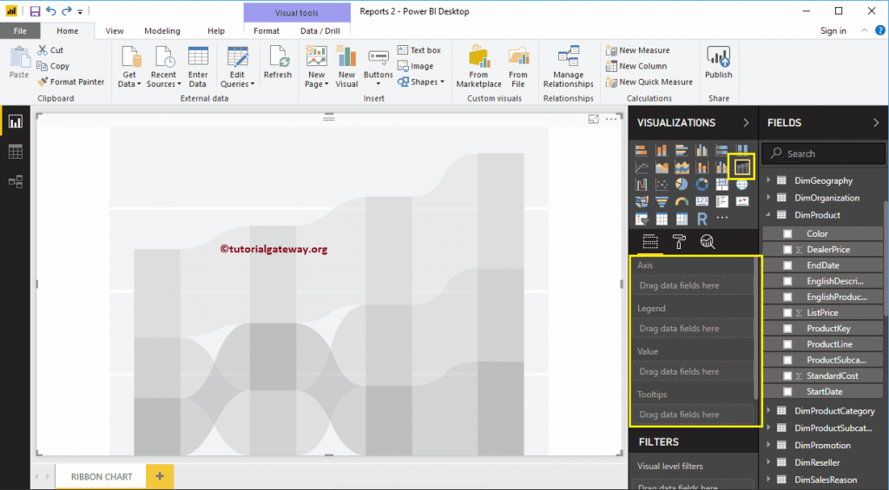This screenshot has width=889, height=490.
Task: Select the treemap visualization
Action: [721, 184]
